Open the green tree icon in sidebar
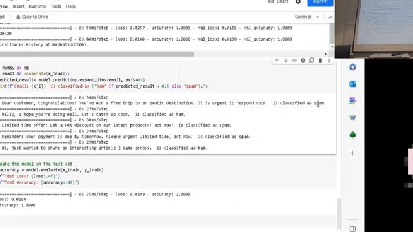The height and width of the screenshot is (232, 413). [352, 135]
